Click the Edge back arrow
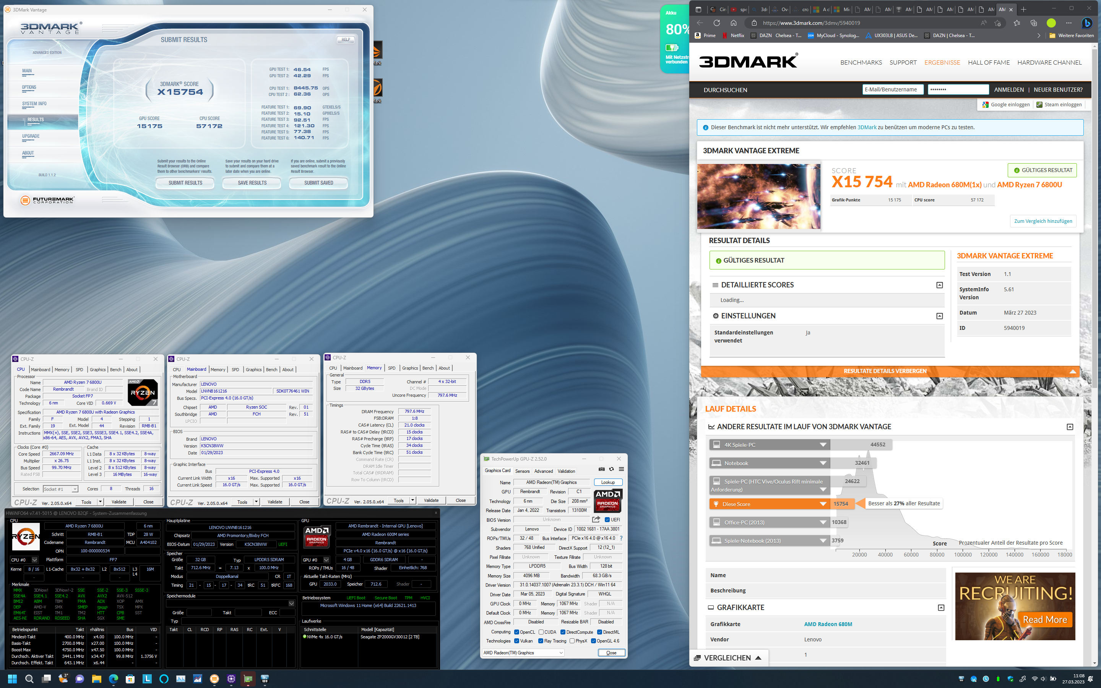Image resolution: width=1101 pixels, height=688 pixels. pos(700,23)
